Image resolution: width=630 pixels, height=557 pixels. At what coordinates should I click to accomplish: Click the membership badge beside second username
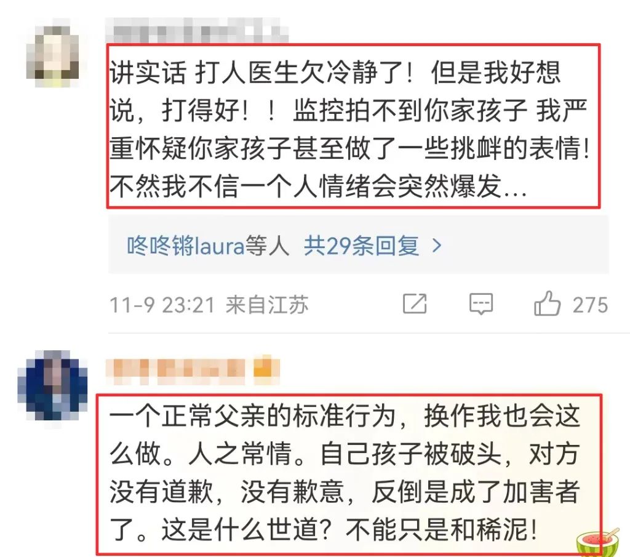point(266,369)
